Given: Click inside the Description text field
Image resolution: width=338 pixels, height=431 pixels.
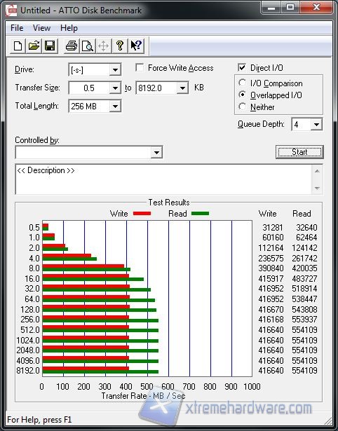Looking at the screenshot, I should pos(164,179).
